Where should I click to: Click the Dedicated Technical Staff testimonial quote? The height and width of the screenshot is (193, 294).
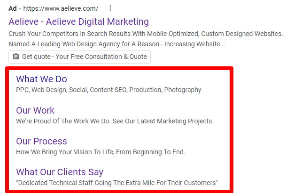117,183
